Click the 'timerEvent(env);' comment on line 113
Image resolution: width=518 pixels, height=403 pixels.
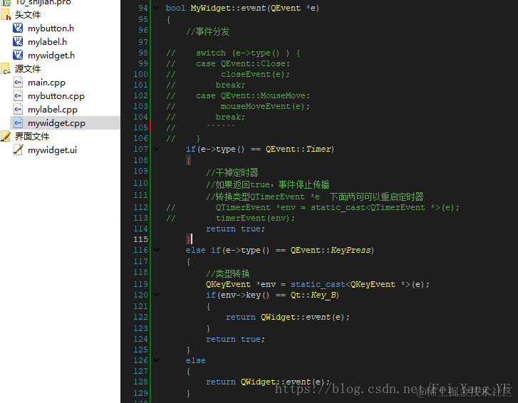255,218
